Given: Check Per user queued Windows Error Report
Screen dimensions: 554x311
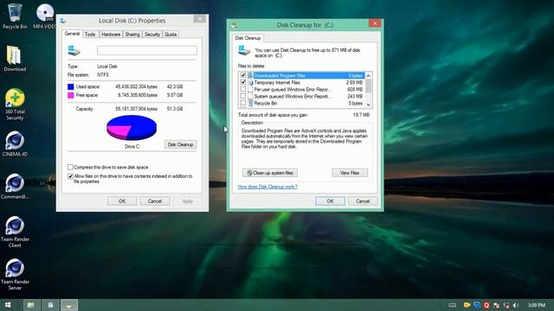Looking at the screenshot, I should tap(242, 89).
